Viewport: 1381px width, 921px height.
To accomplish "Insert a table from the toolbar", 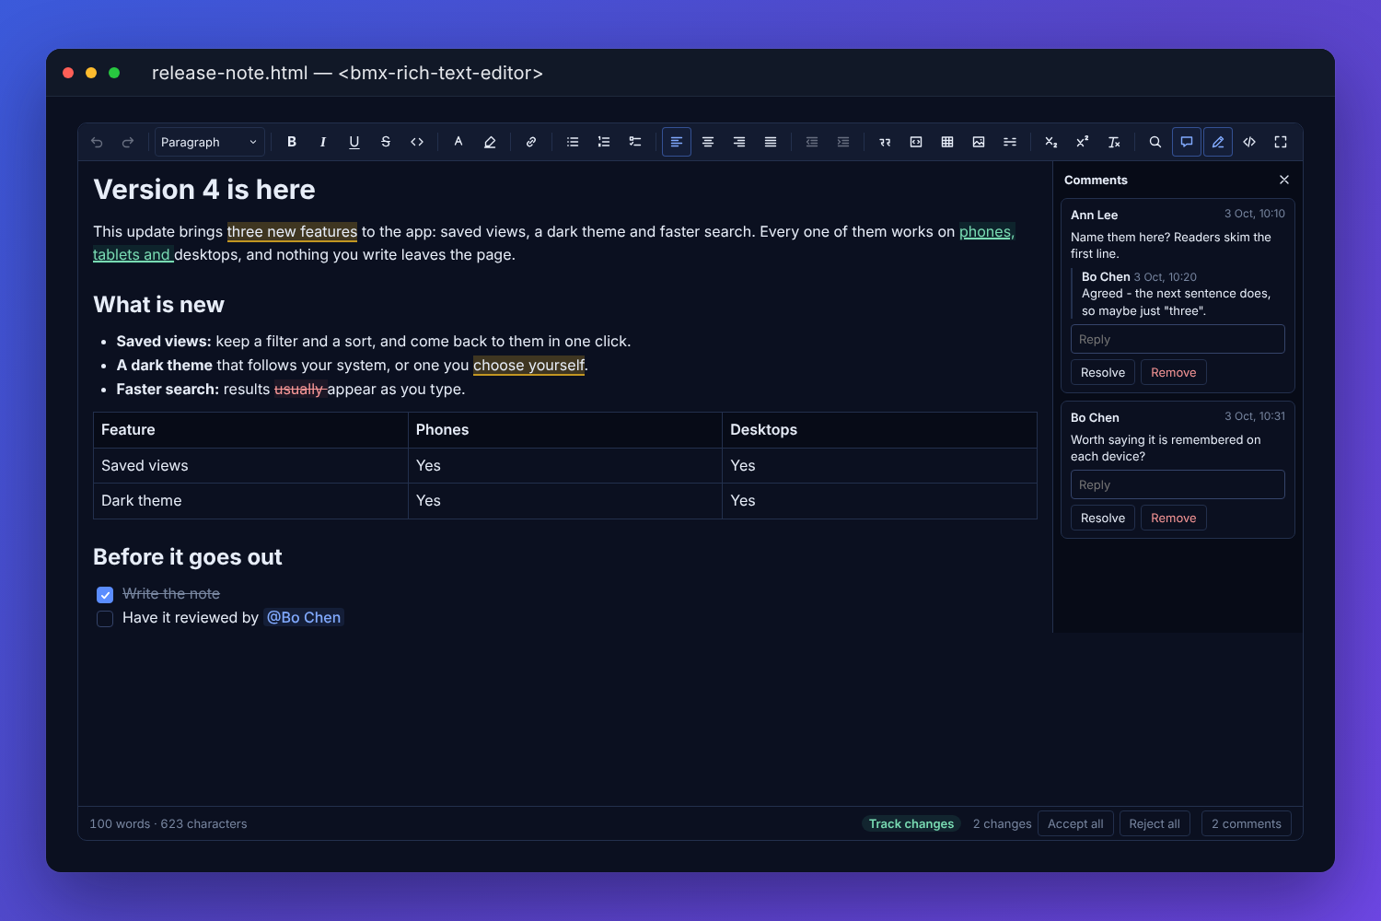I will click(947, 142).
